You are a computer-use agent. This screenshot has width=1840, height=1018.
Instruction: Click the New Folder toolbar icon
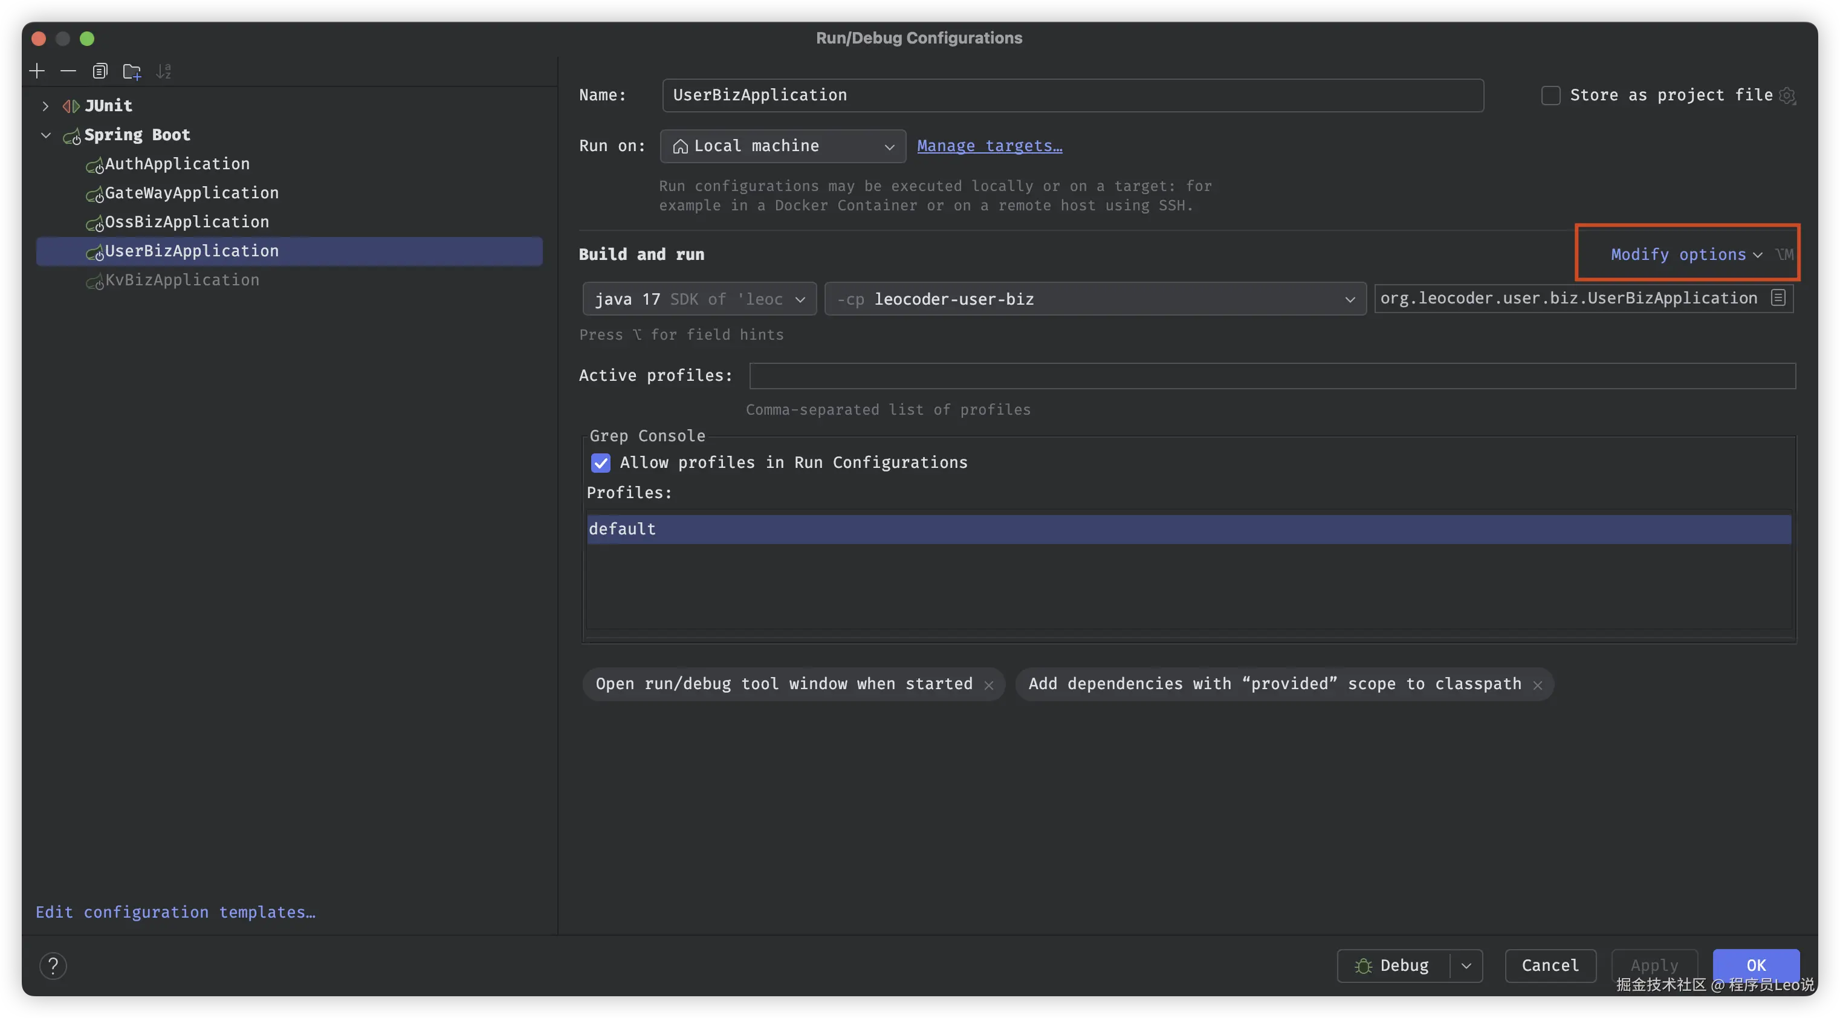pos(131,71)
